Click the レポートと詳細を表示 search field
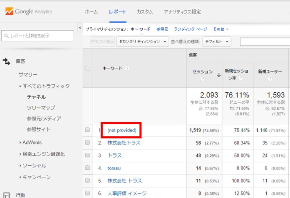Viewport: 290px width, 198px height. click(x=38, y=36)
